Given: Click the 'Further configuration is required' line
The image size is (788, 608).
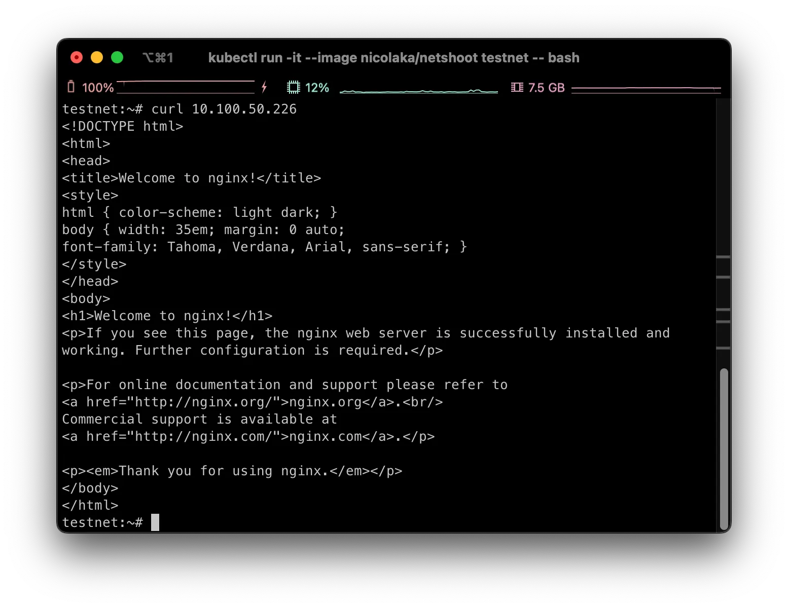Looking at the screenshot, I should pyautogui.click(x=253, y=350).
